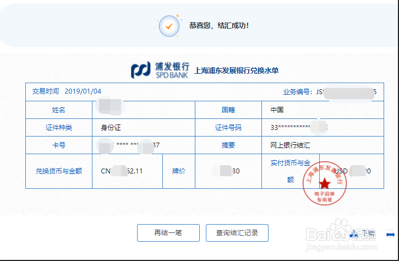
Task: Click the 卡号 label cell
Action: click(59, 145)
